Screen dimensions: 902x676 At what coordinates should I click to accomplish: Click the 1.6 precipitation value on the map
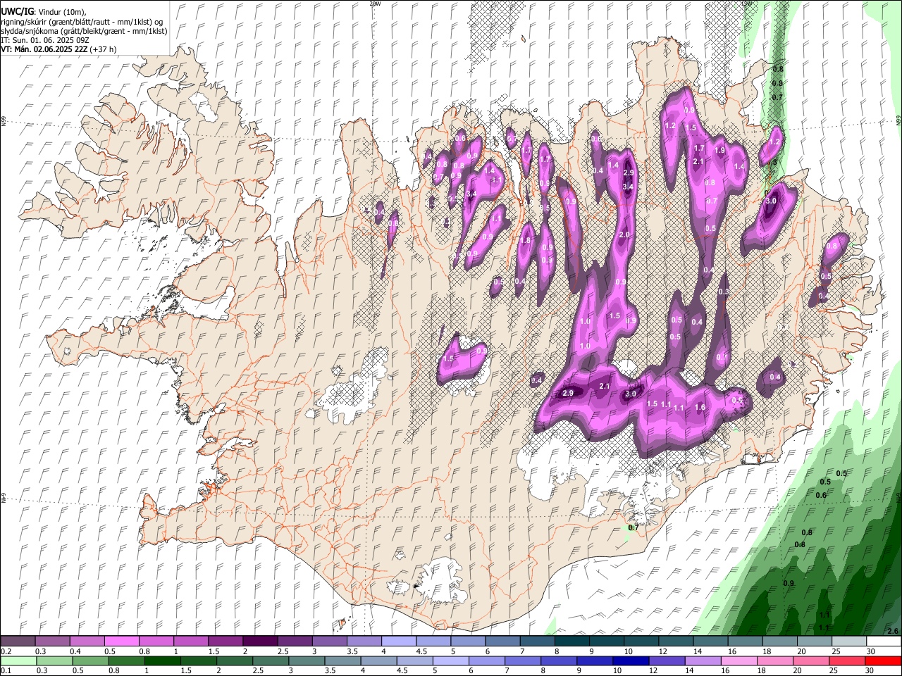700,407
